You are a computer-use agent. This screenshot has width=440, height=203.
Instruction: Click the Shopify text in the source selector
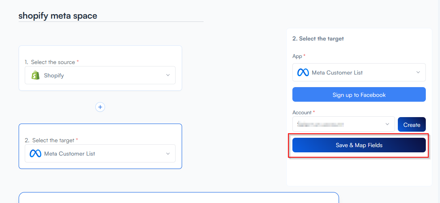[x=54, y=75]
